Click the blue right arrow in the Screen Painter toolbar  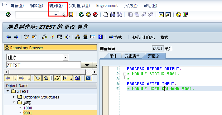(x=16, y=37)
